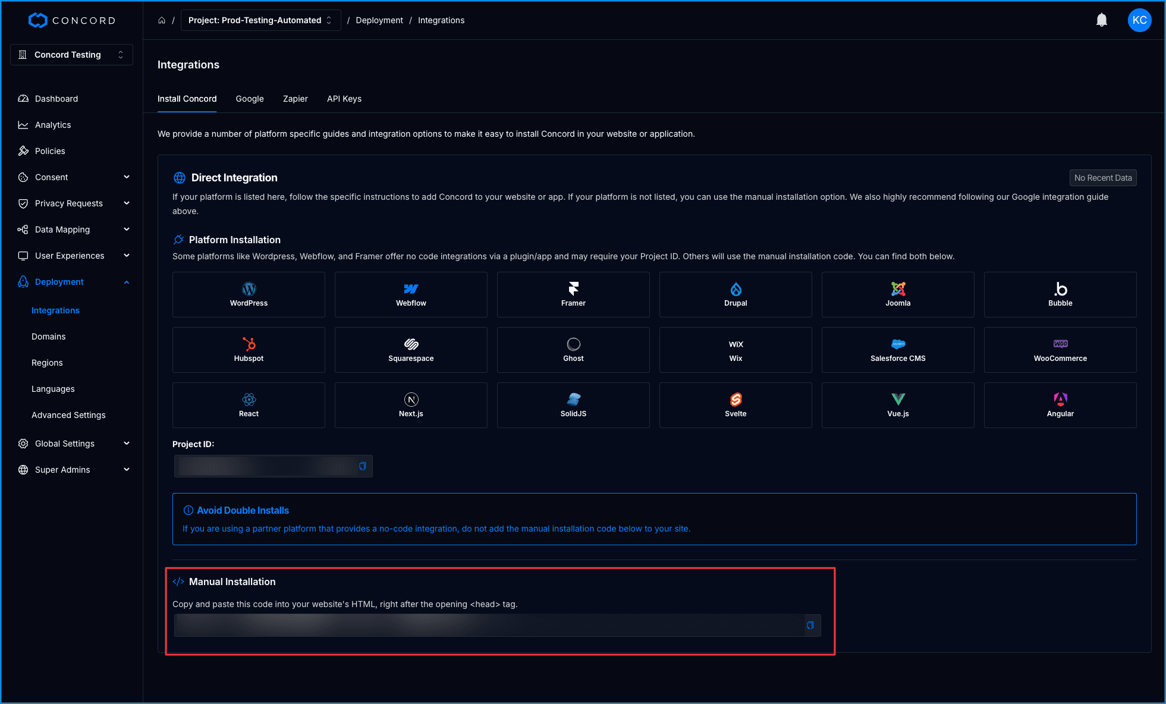Open the Angular installation card
The height and width of the screenshot is (704, 1166).
pyautogui.click(x=1060, y=405)
